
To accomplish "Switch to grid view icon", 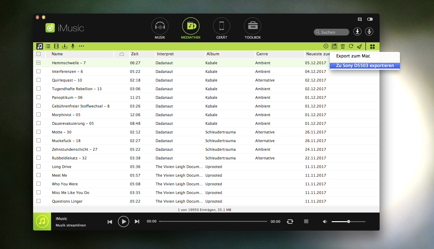I will [x=372, y=47].
